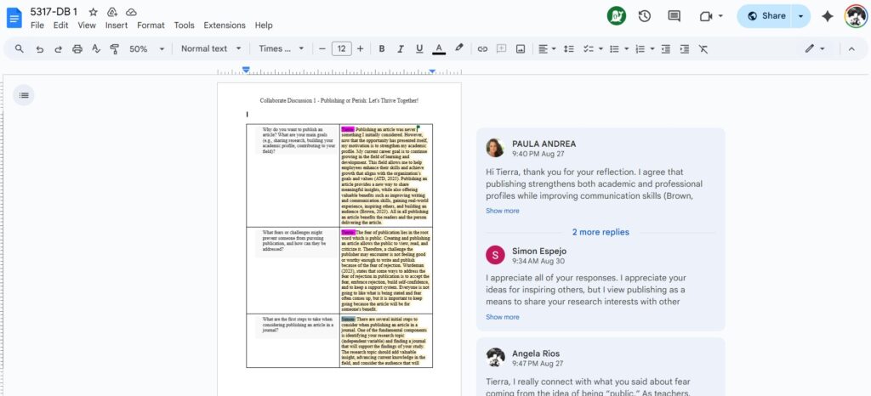The height and width of the screenshot is (396, 871).
Task: Open version history clock icon
Action: [645, 16]
